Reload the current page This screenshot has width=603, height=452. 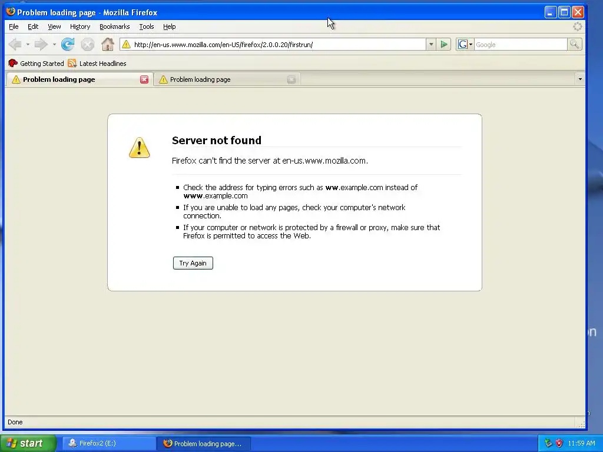point(68,45)
